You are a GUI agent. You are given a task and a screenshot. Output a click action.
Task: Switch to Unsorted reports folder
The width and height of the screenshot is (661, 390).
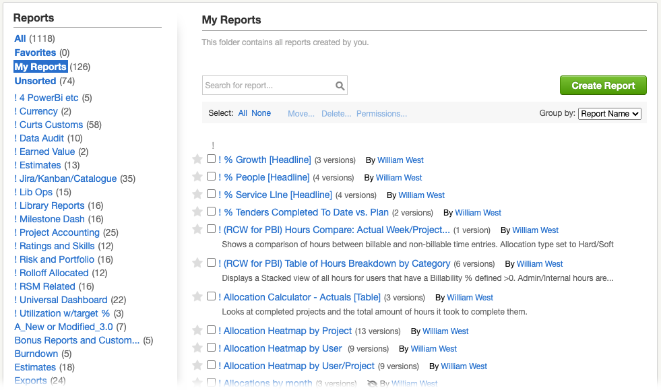[x=35, y=81]
